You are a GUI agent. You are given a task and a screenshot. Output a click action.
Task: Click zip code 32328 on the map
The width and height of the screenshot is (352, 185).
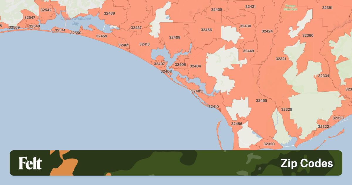[287, 109]
